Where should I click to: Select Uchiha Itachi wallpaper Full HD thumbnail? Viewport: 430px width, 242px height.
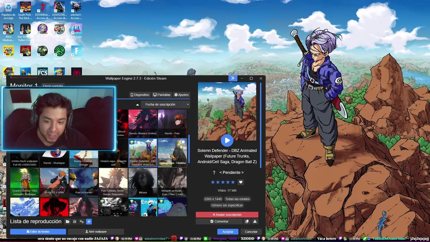[25, 159]
